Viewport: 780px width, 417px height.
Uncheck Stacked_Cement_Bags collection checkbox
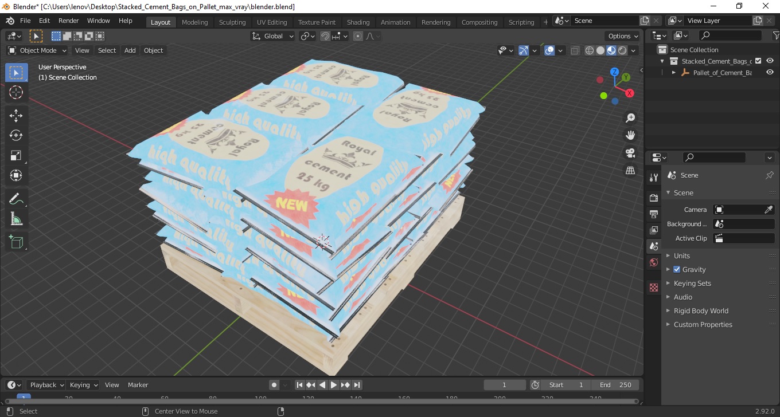click(x=758, y=61)
